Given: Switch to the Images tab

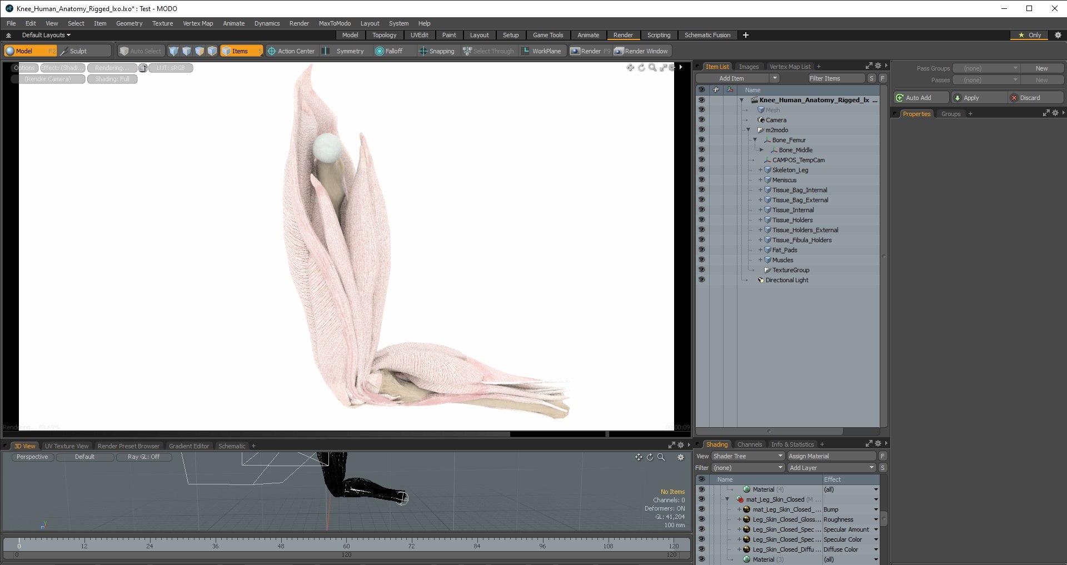Looking at the screenshot, I should click(x=749, y=67).
